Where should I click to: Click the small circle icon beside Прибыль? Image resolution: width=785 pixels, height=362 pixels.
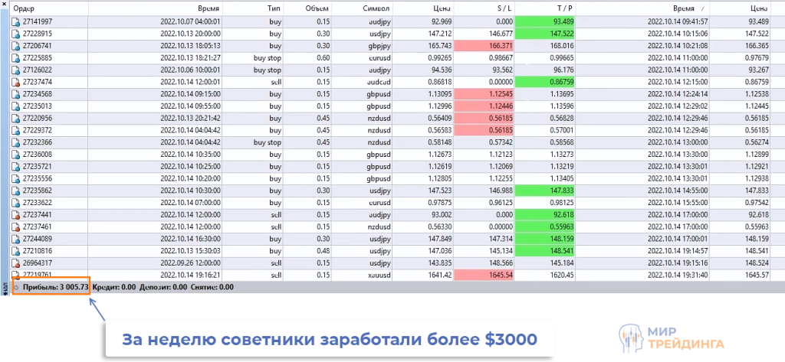pyautogui.click(x=16, y=287)
